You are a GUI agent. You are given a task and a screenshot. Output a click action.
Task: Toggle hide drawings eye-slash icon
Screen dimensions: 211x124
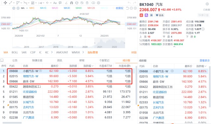click(x=82, y=3)
